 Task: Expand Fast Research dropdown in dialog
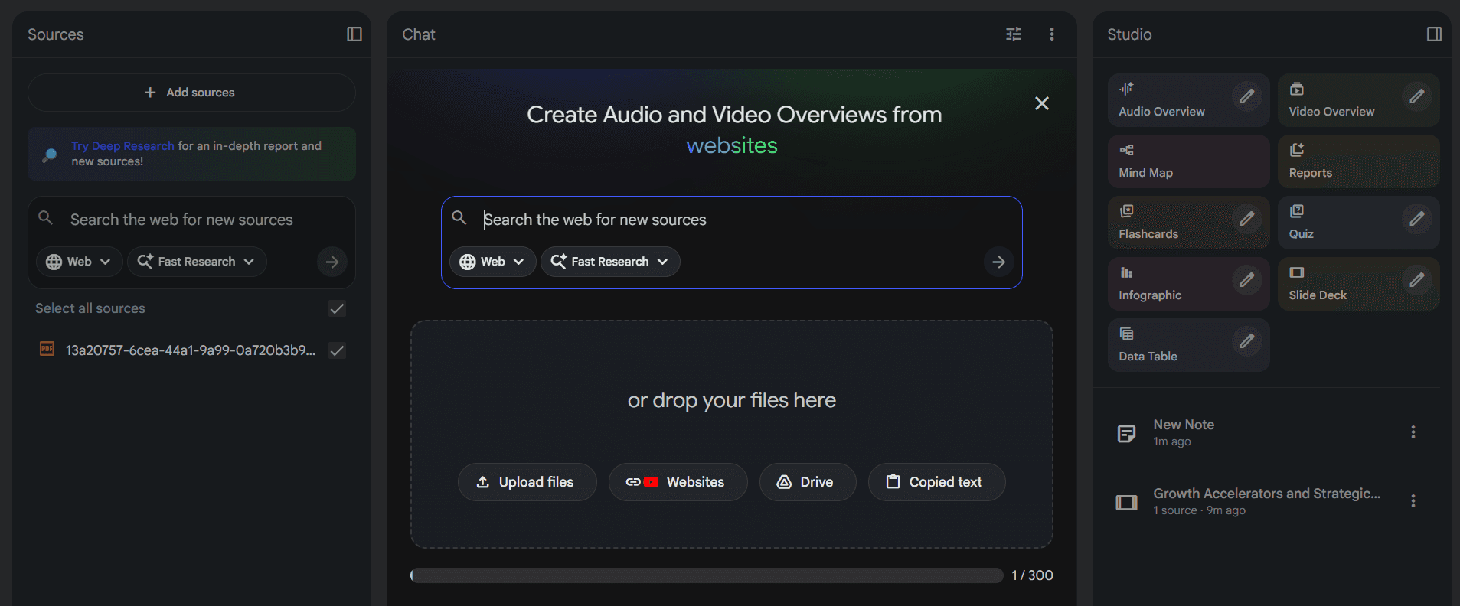pos(610,262)
